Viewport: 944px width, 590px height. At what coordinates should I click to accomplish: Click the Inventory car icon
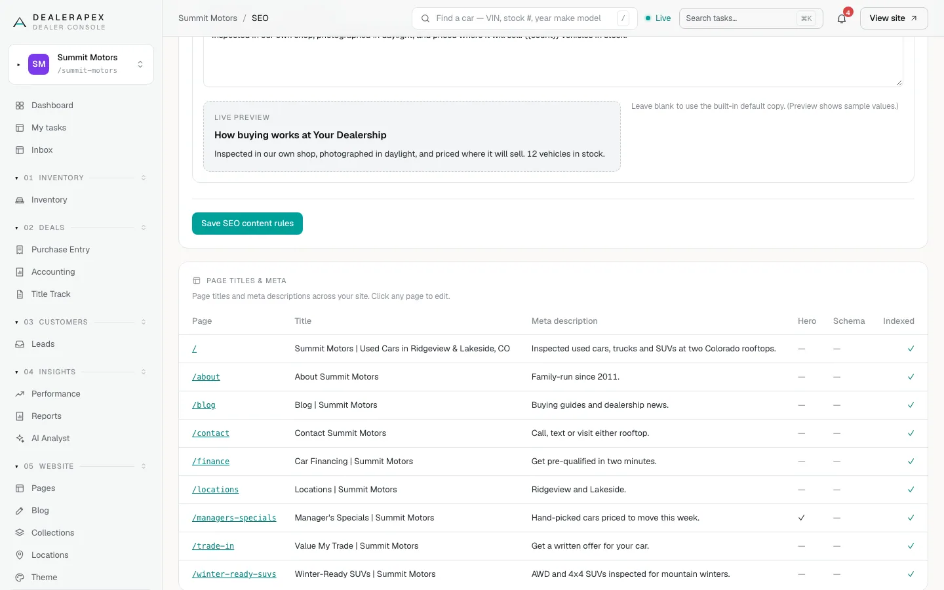(x=20, y=200)
